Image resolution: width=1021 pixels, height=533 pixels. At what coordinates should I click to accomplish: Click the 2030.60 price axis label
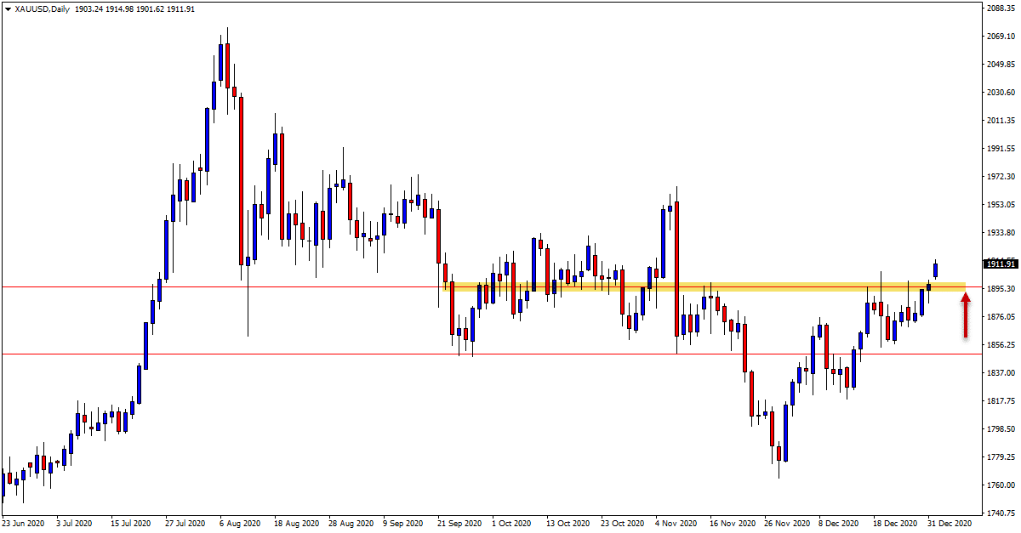[1001, 93]
